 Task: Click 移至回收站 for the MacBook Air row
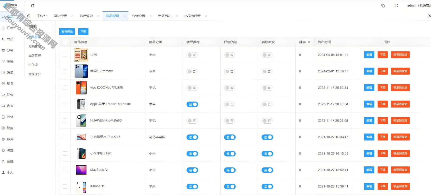pos(400,170)
